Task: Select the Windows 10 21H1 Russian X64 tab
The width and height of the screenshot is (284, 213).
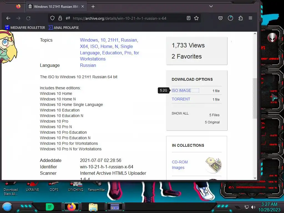Action: coord(56,7)
